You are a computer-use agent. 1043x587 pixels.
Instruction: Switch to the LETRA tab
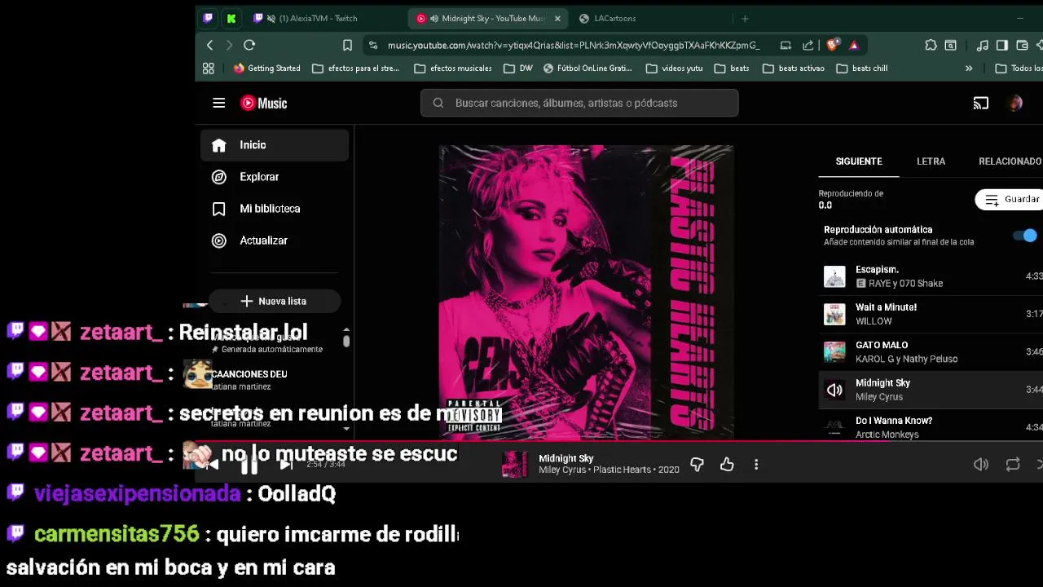(931, 161)
